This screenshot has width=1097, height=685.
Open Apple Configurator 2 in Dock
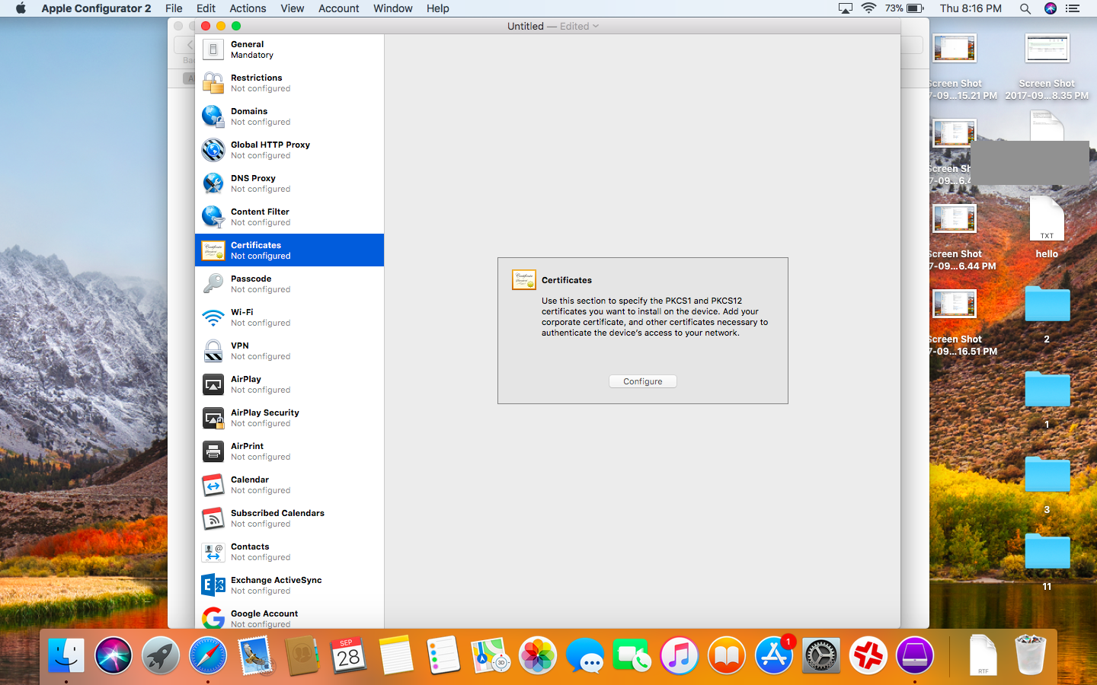[x=915, y=655]
